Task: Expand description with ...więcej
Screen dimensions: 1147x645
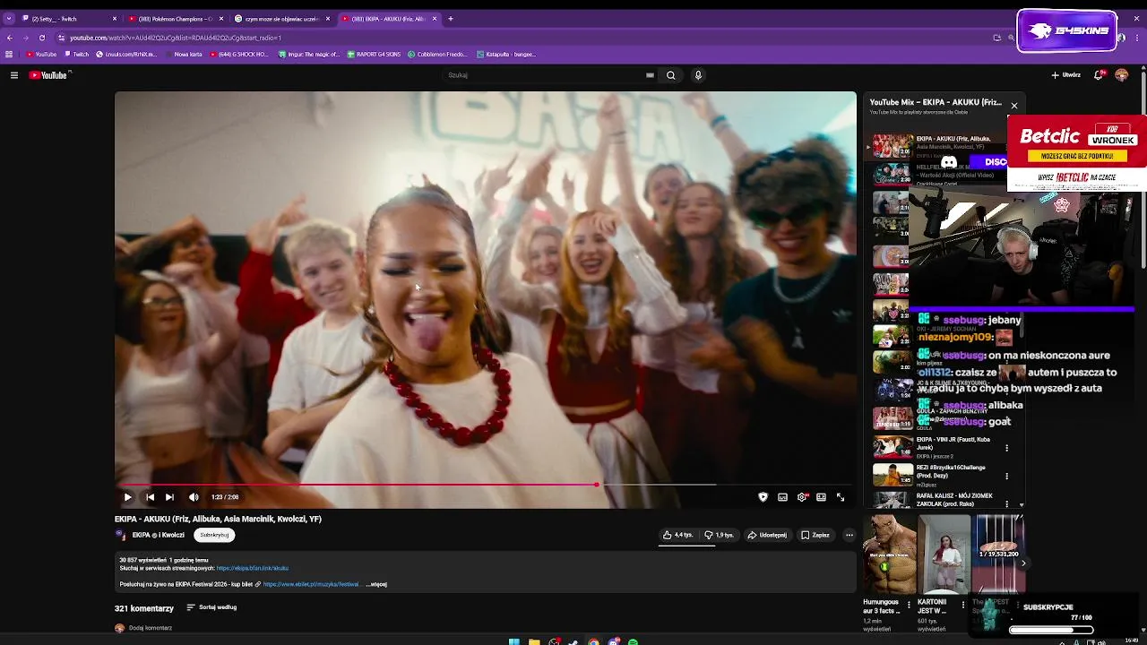Action: coord(376,584)
